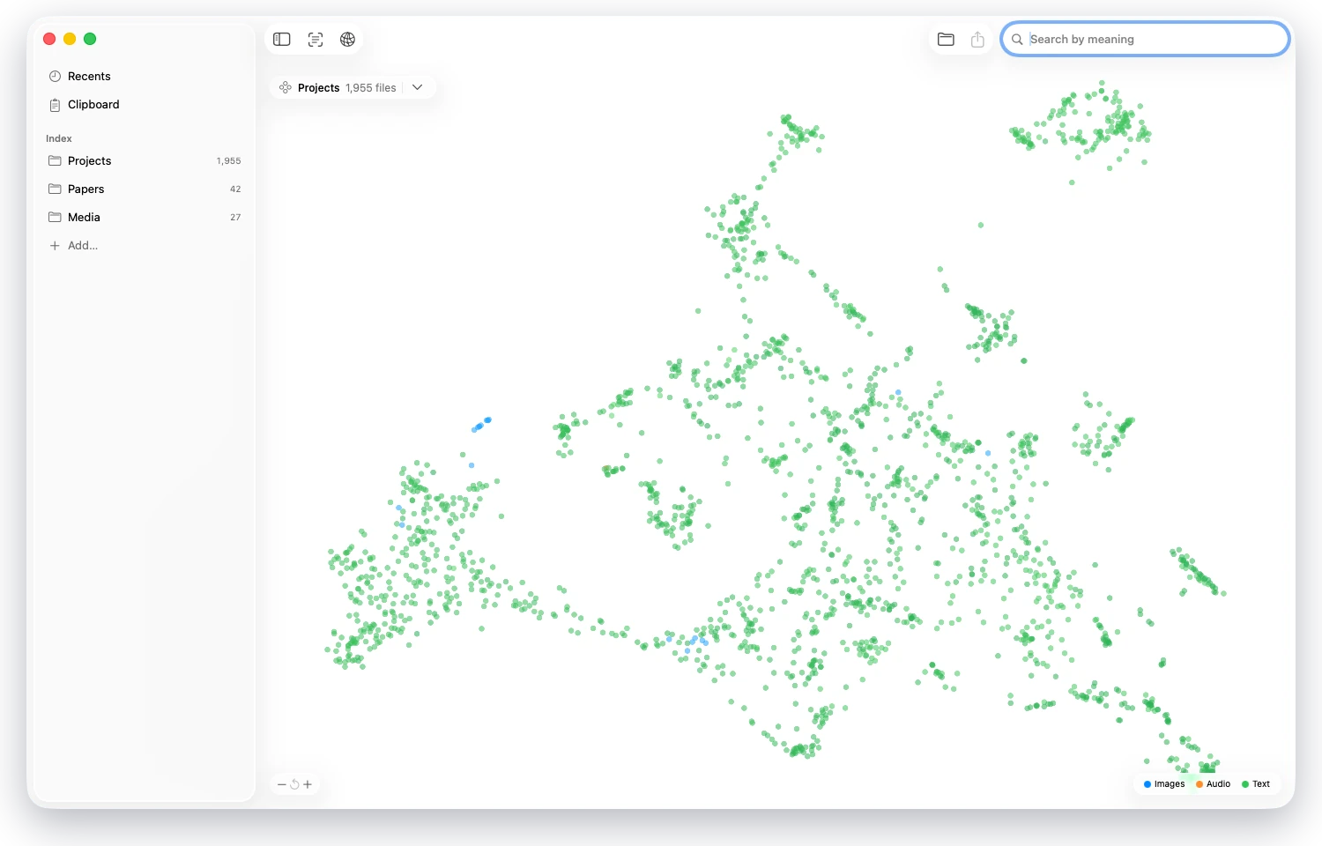
Task: Click the folder icon in the top toolbar
Action: 946,39
